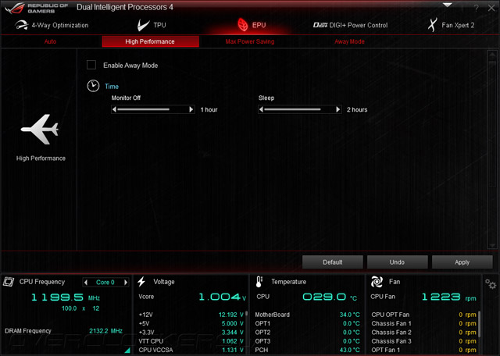Select the EPU leaf icon tab
Image resolution: width=500 pixels, height=356 pixels.
[252, 25]
